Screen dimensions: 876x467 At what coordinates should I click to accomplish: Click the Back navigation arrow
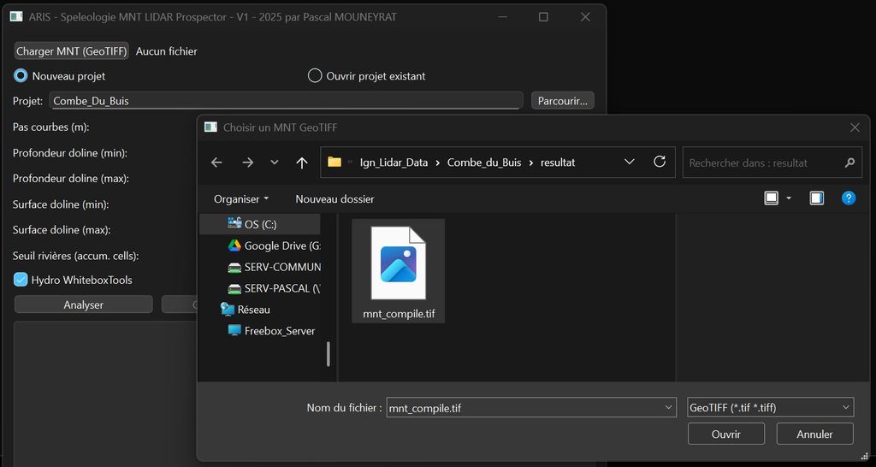(216, 163)
